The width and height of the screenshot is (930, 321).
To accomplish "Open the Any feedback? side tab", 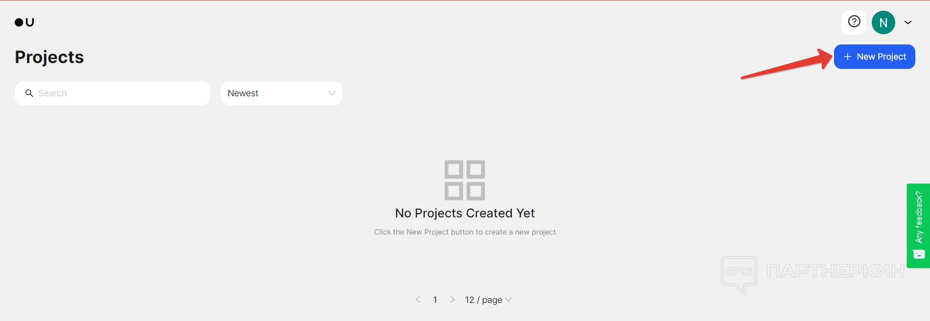I will coord(918,226).
